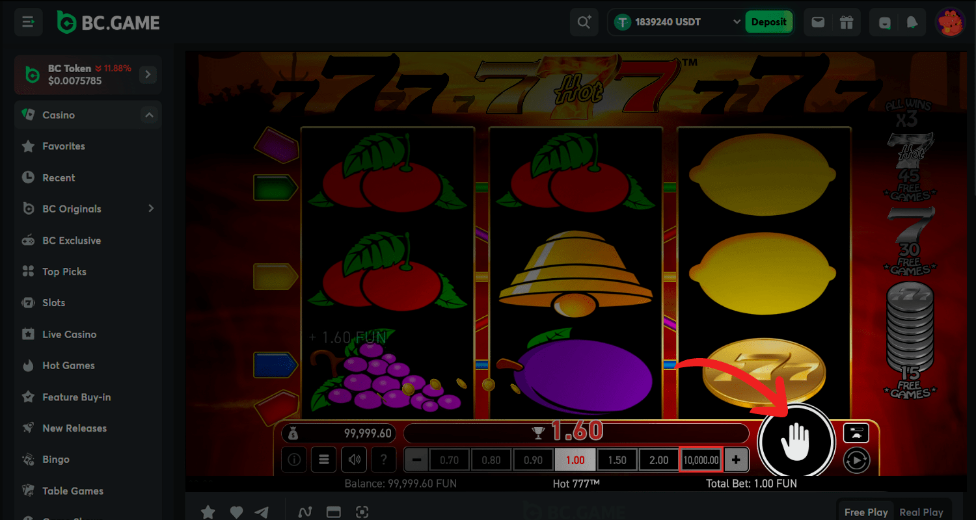Open Recent in the sidebar
Screen dimensions: 976x520
click(x=88, y=177)
